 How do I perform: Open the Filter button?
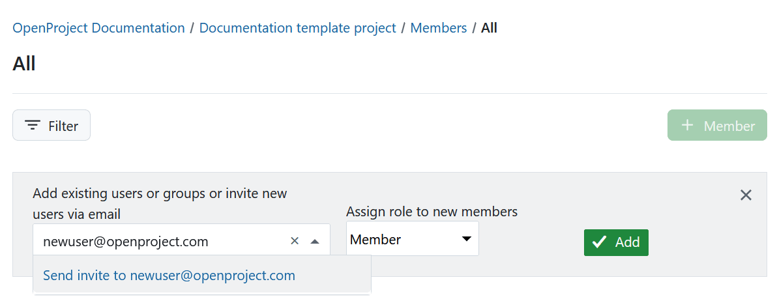click(x=51, y=126)
